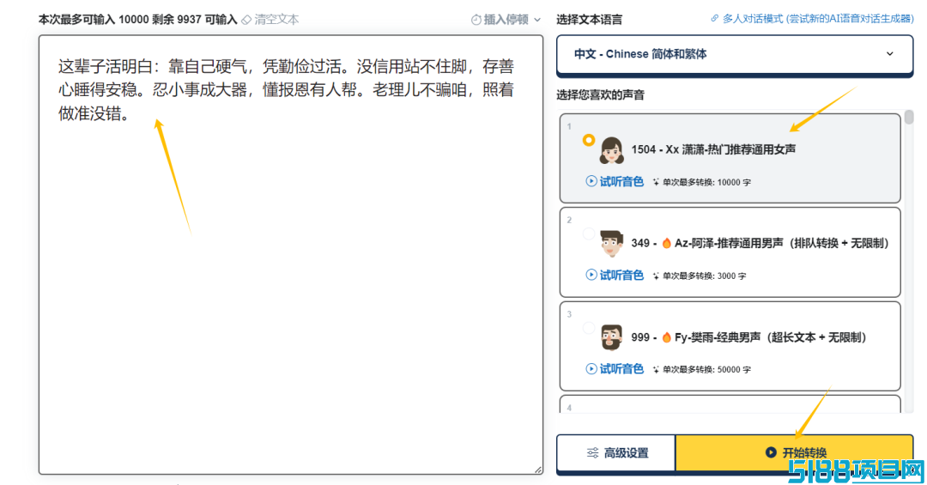This screenshot has width=927, height=485.
Task: Select the radio button for 1504 Xx 潇潇 voice
Action: [x=588, y=140]
